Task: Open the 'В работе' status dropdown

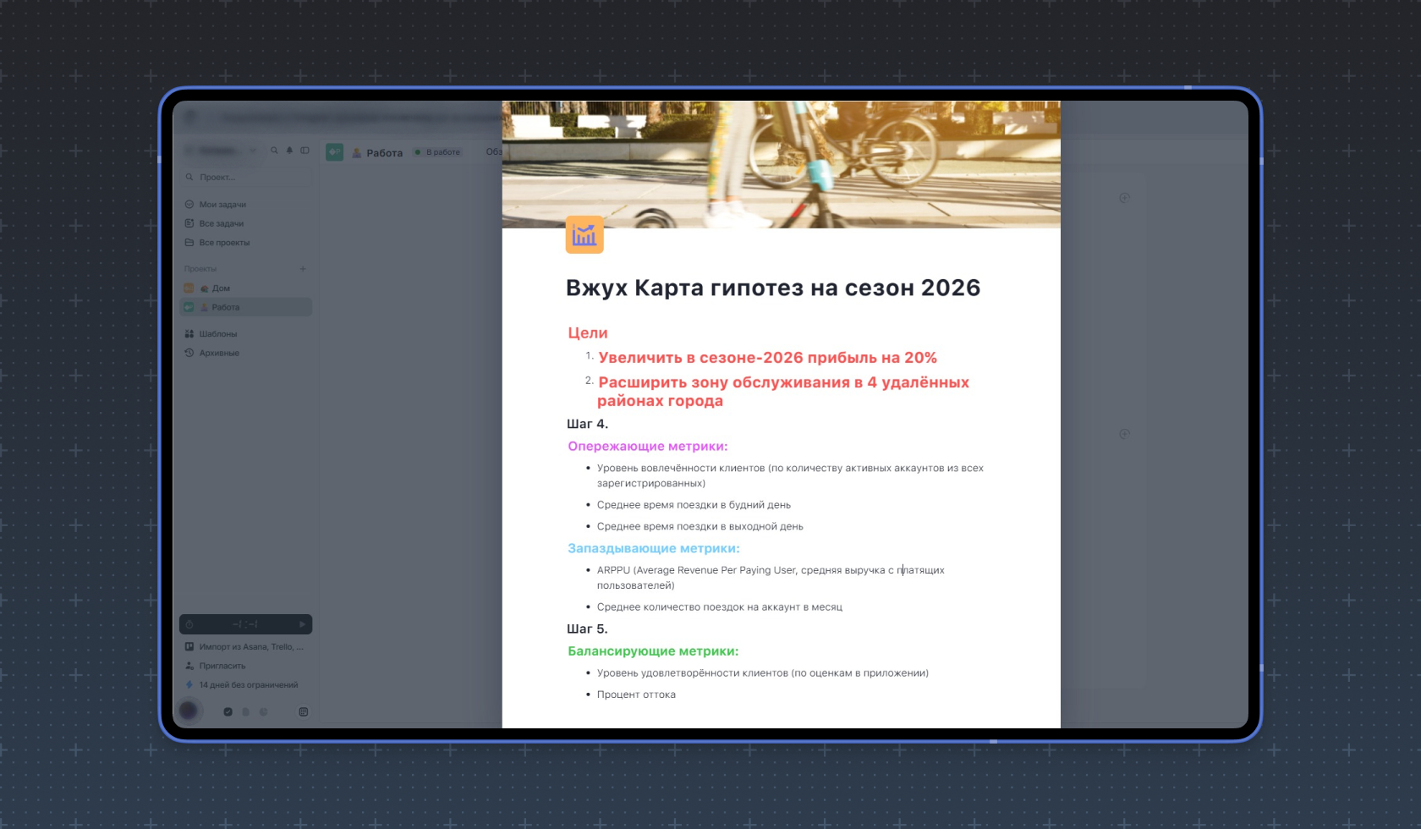Action: (437, 152)
